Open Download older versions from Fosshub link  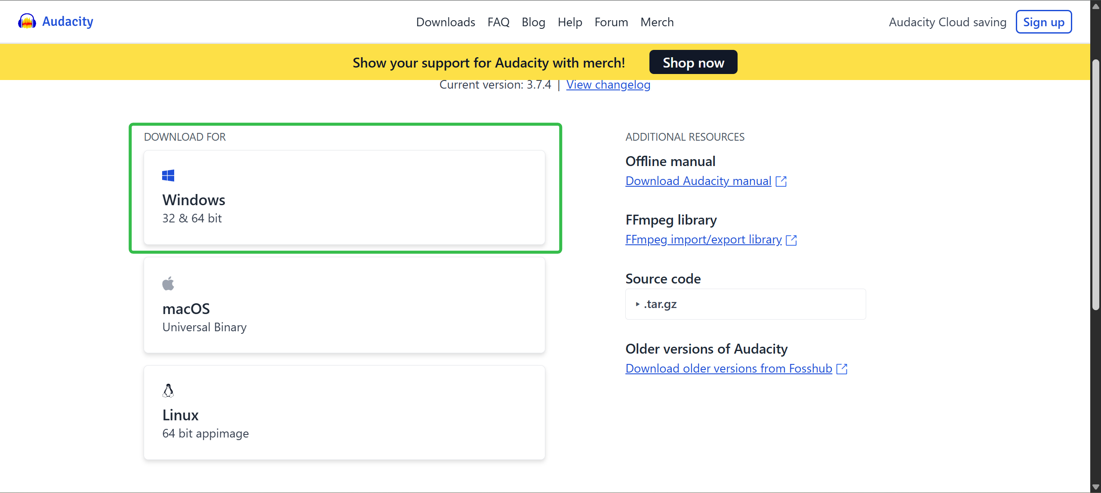(x=729, y=369)
